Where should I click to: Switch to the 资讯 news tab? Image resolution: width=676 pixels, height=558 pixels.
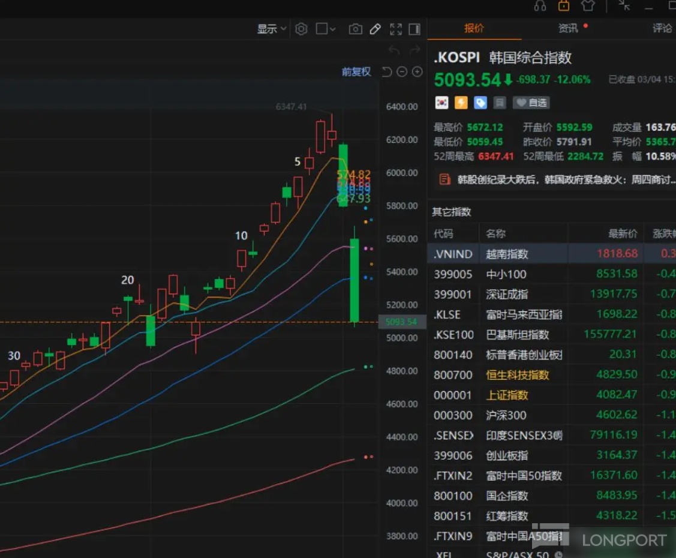568,28
